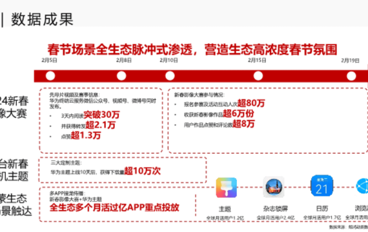The image size is (368, 232).
Task: Click the date label 2月10日
Action: [x=169, y=60]
